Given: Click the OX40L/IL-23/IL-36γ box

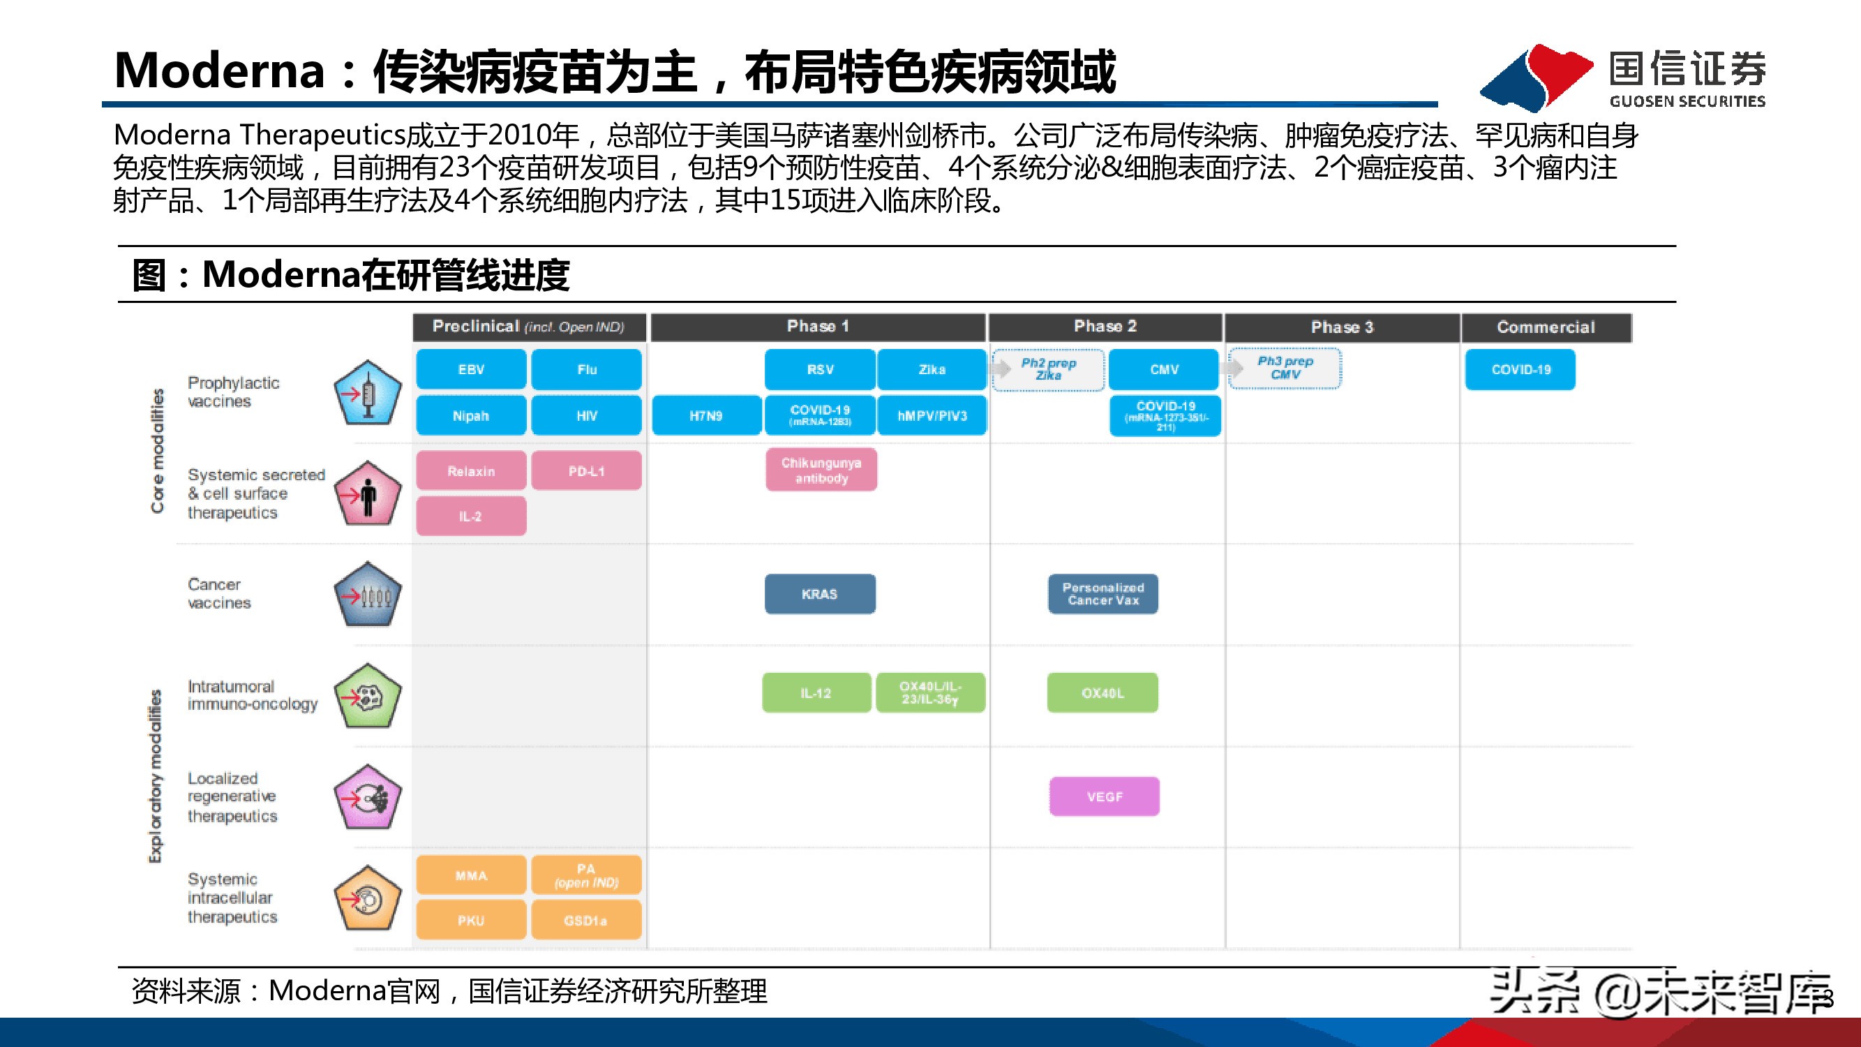Looking at the screenshot, I should [x=931, y=693].
